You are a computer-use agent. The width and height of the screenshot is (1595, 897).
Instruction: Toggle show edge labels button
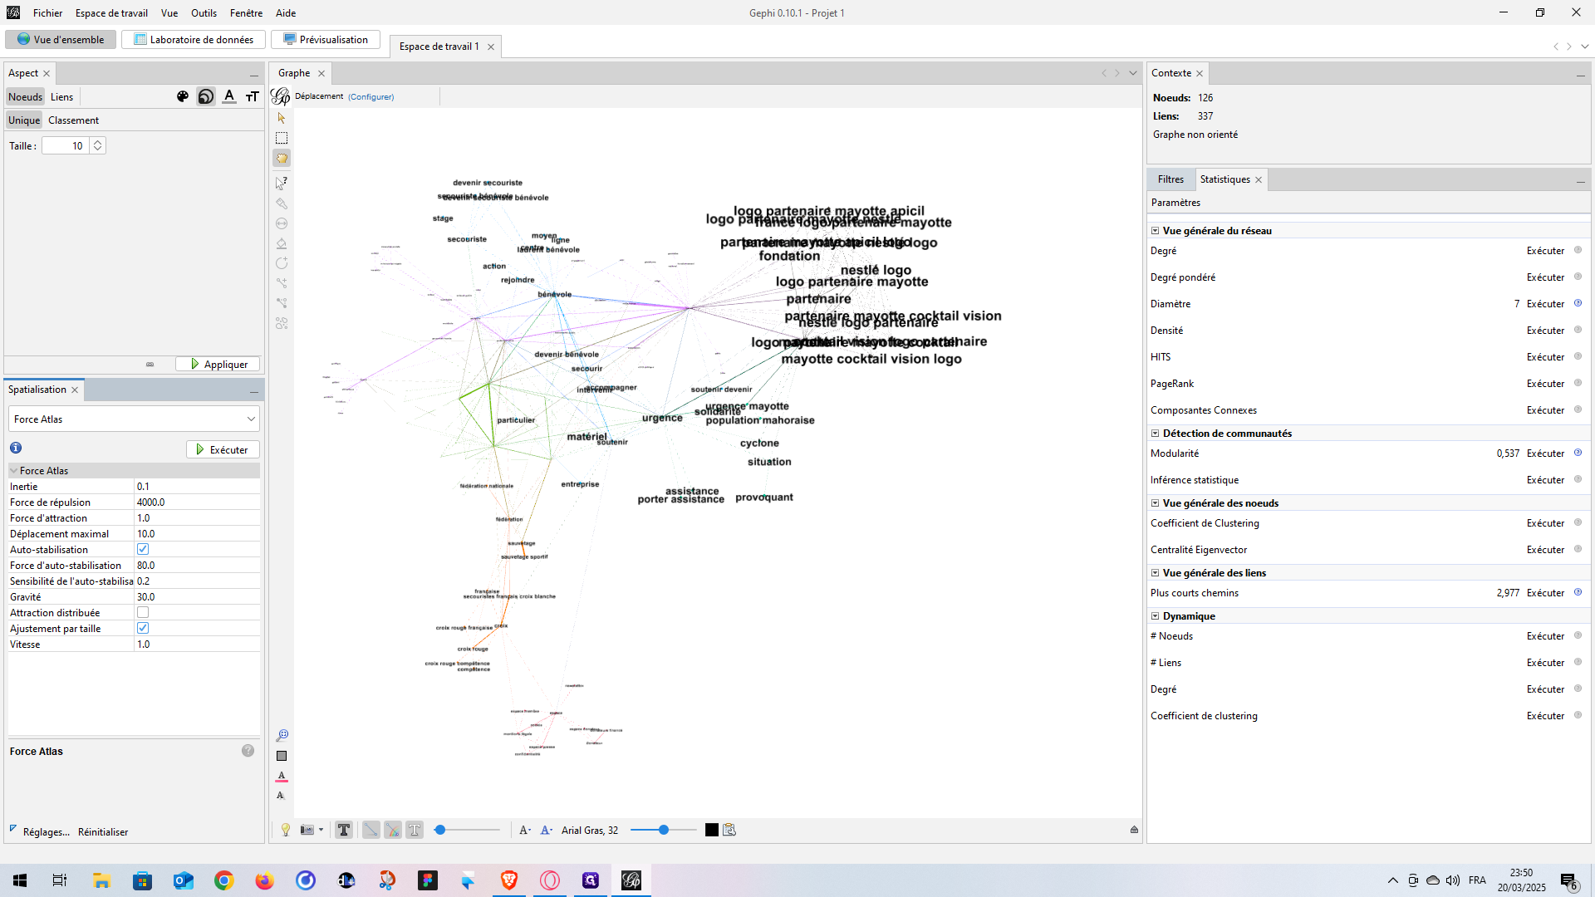(415, 830)
